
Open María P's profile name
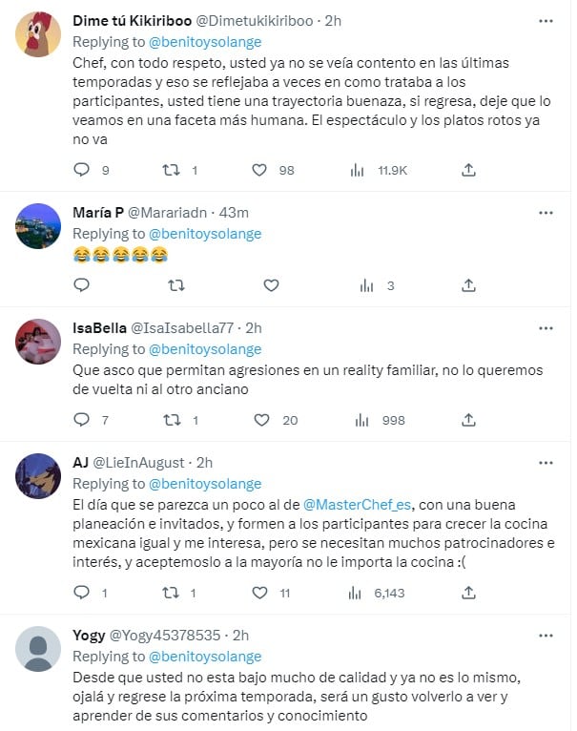coord(98,212)
